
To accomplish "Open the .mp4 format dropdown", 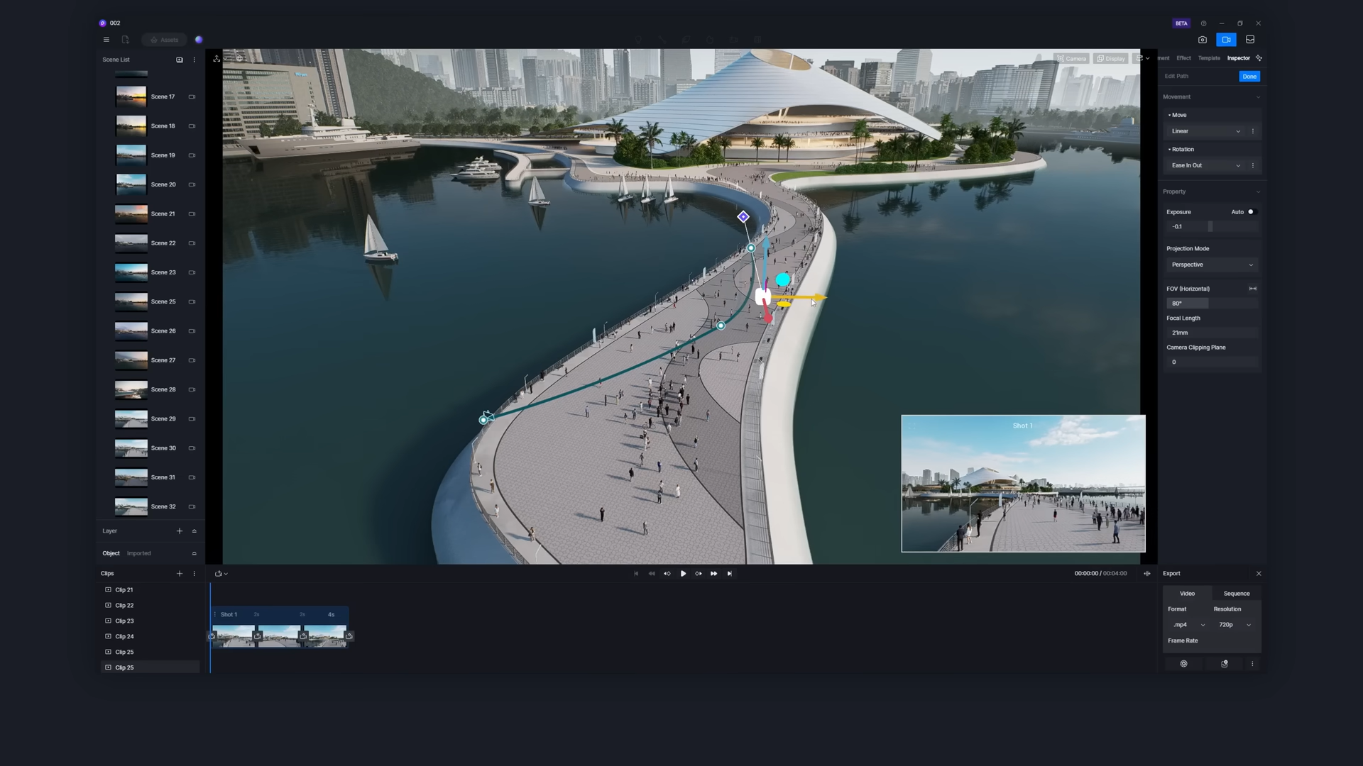I will point(1188,625).
